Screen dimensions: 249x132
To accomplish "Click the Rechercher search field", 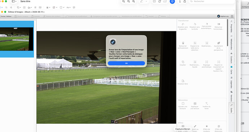I will pos(212,1).
